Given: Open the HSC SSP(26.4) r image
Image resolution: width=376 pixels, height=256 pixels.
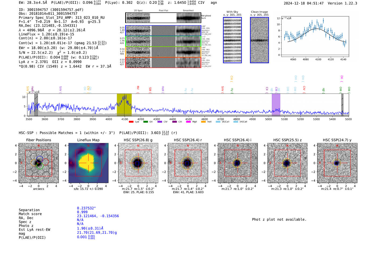Looking at the screenshot, I should coord(188,163).
